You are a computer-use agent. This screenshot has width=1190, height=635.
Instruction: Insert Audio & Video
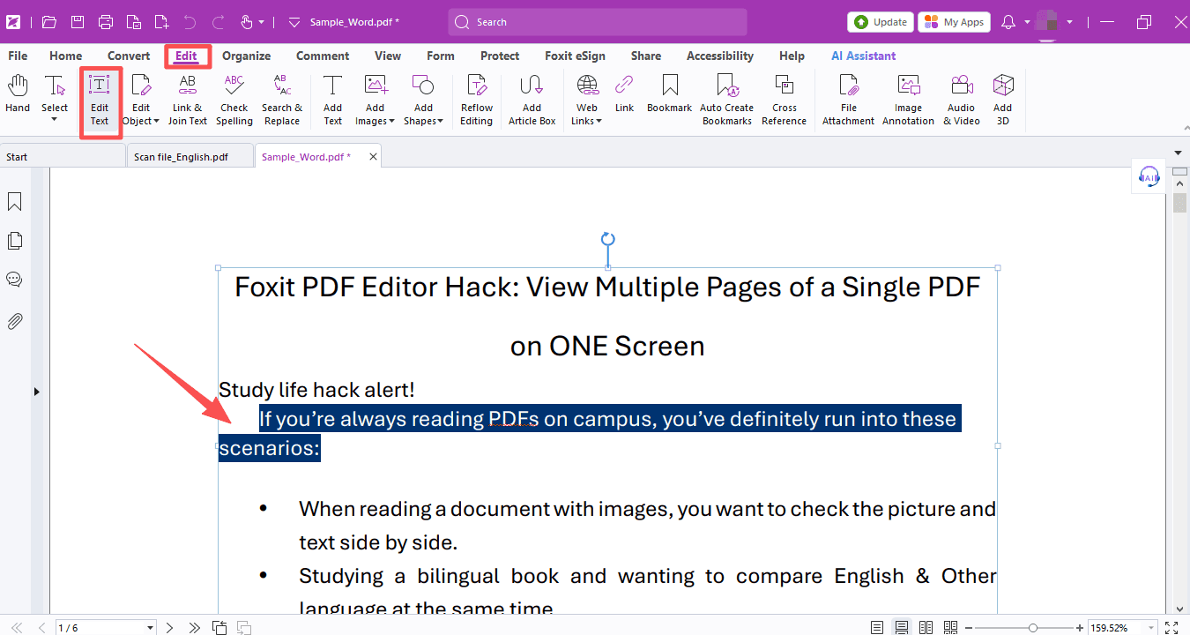[962, 100]
